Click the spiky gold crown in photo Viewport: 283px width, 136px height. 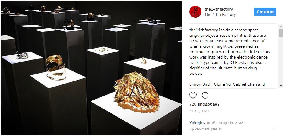136,92
